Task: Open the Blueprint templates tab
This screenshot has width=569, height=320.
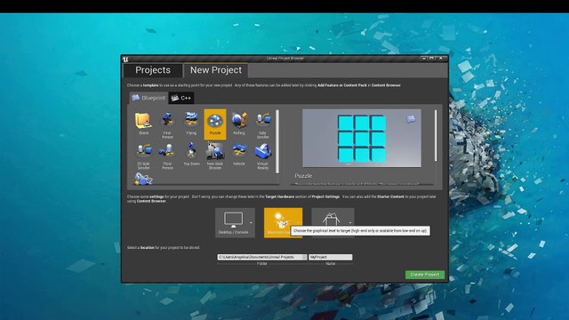Action: [x=148, y=98]
